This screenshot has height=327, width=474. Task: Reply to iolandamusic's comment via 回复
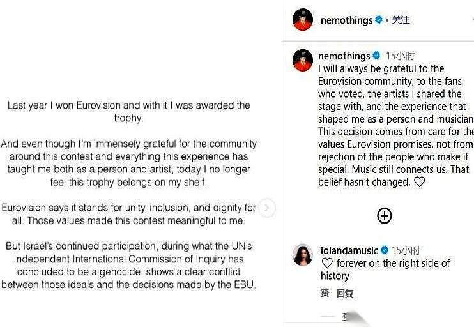tap(345, 293)
